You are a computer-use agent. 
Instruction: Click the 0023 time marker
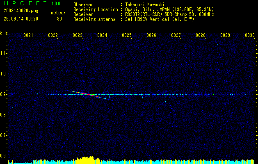pyautogui.click(x=78, y=35)
